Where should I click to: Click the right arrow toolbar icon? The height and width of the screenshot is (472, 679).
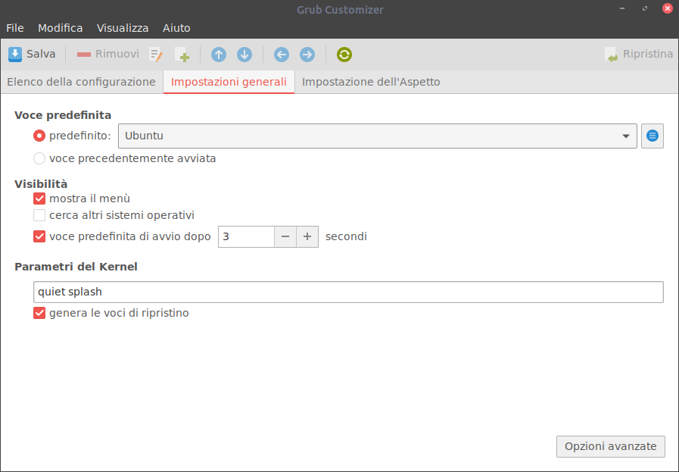tap(307, 55)
